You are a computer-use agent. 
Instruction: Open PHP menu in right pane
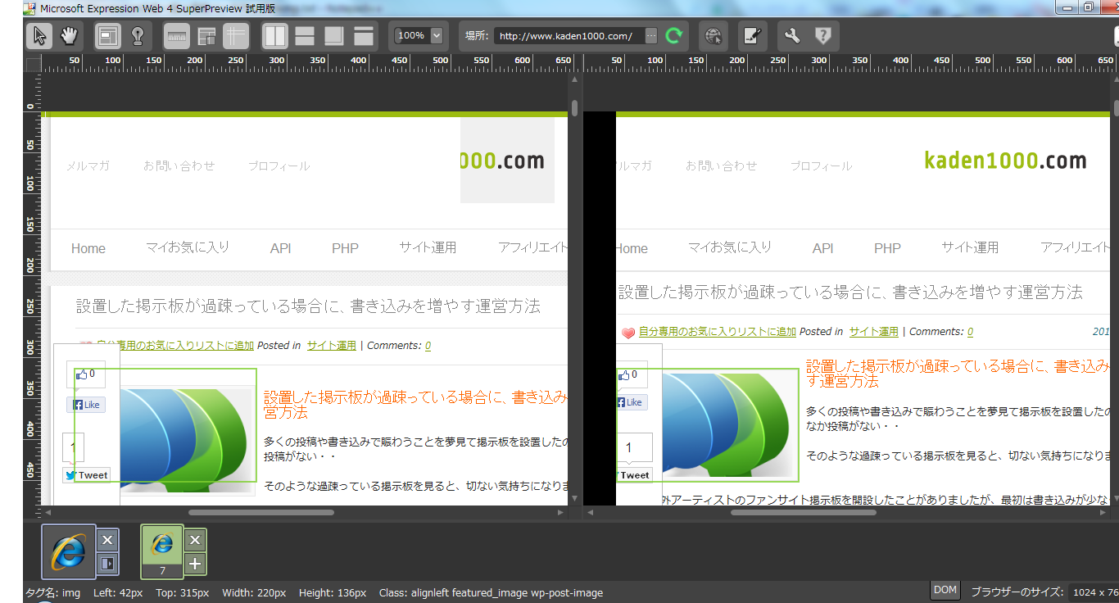(887, 248)
